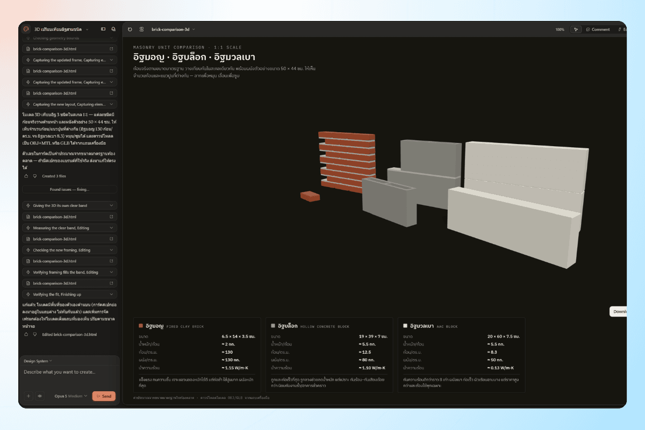
Task: Expand 'Checking the new framing, Editing' step
Action: [x=70, y=250]
